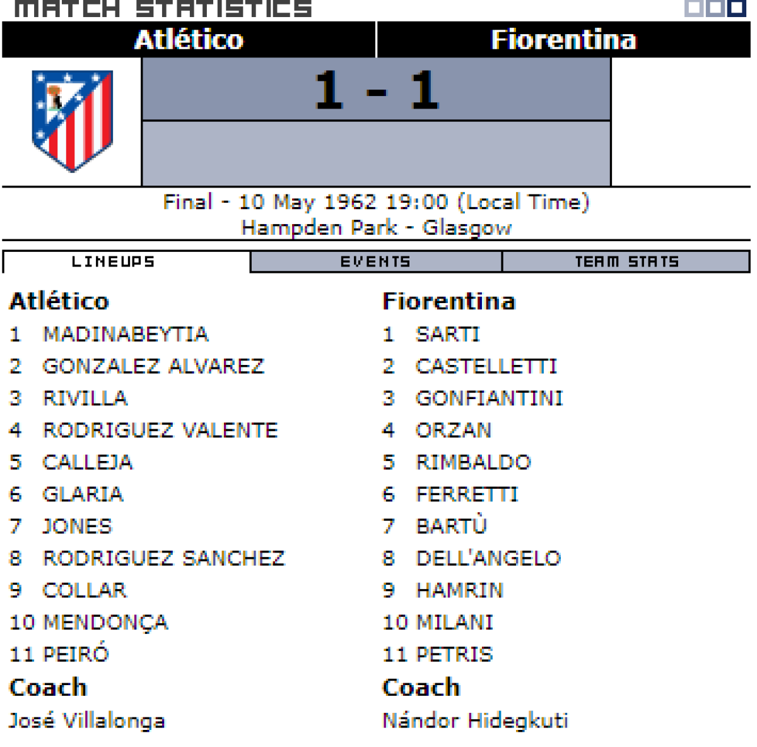
Task: Click the Hampden Park - Glasgow venue text
Action: [376, 227]
